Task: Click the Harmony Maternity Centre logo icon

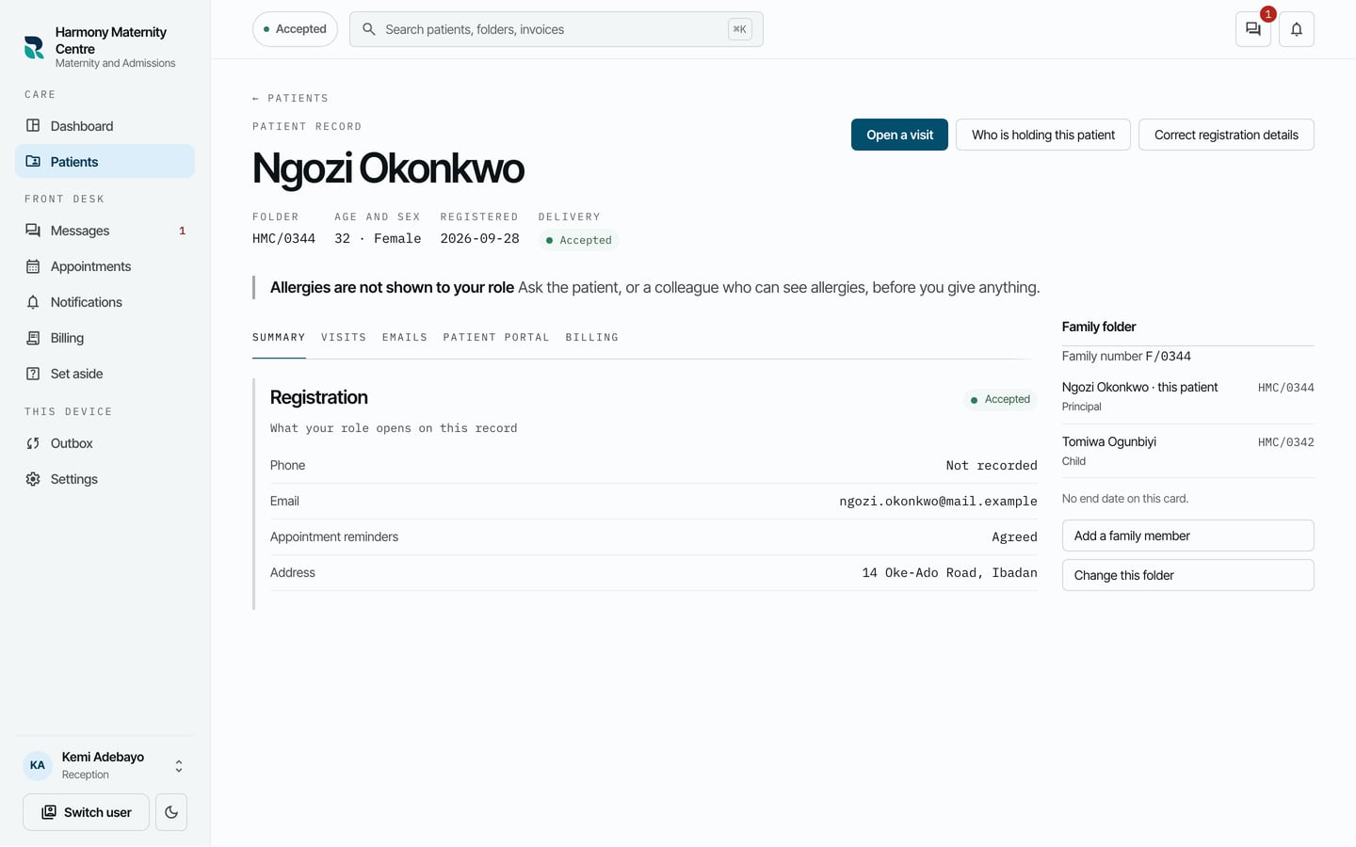Action: [34, 47]
